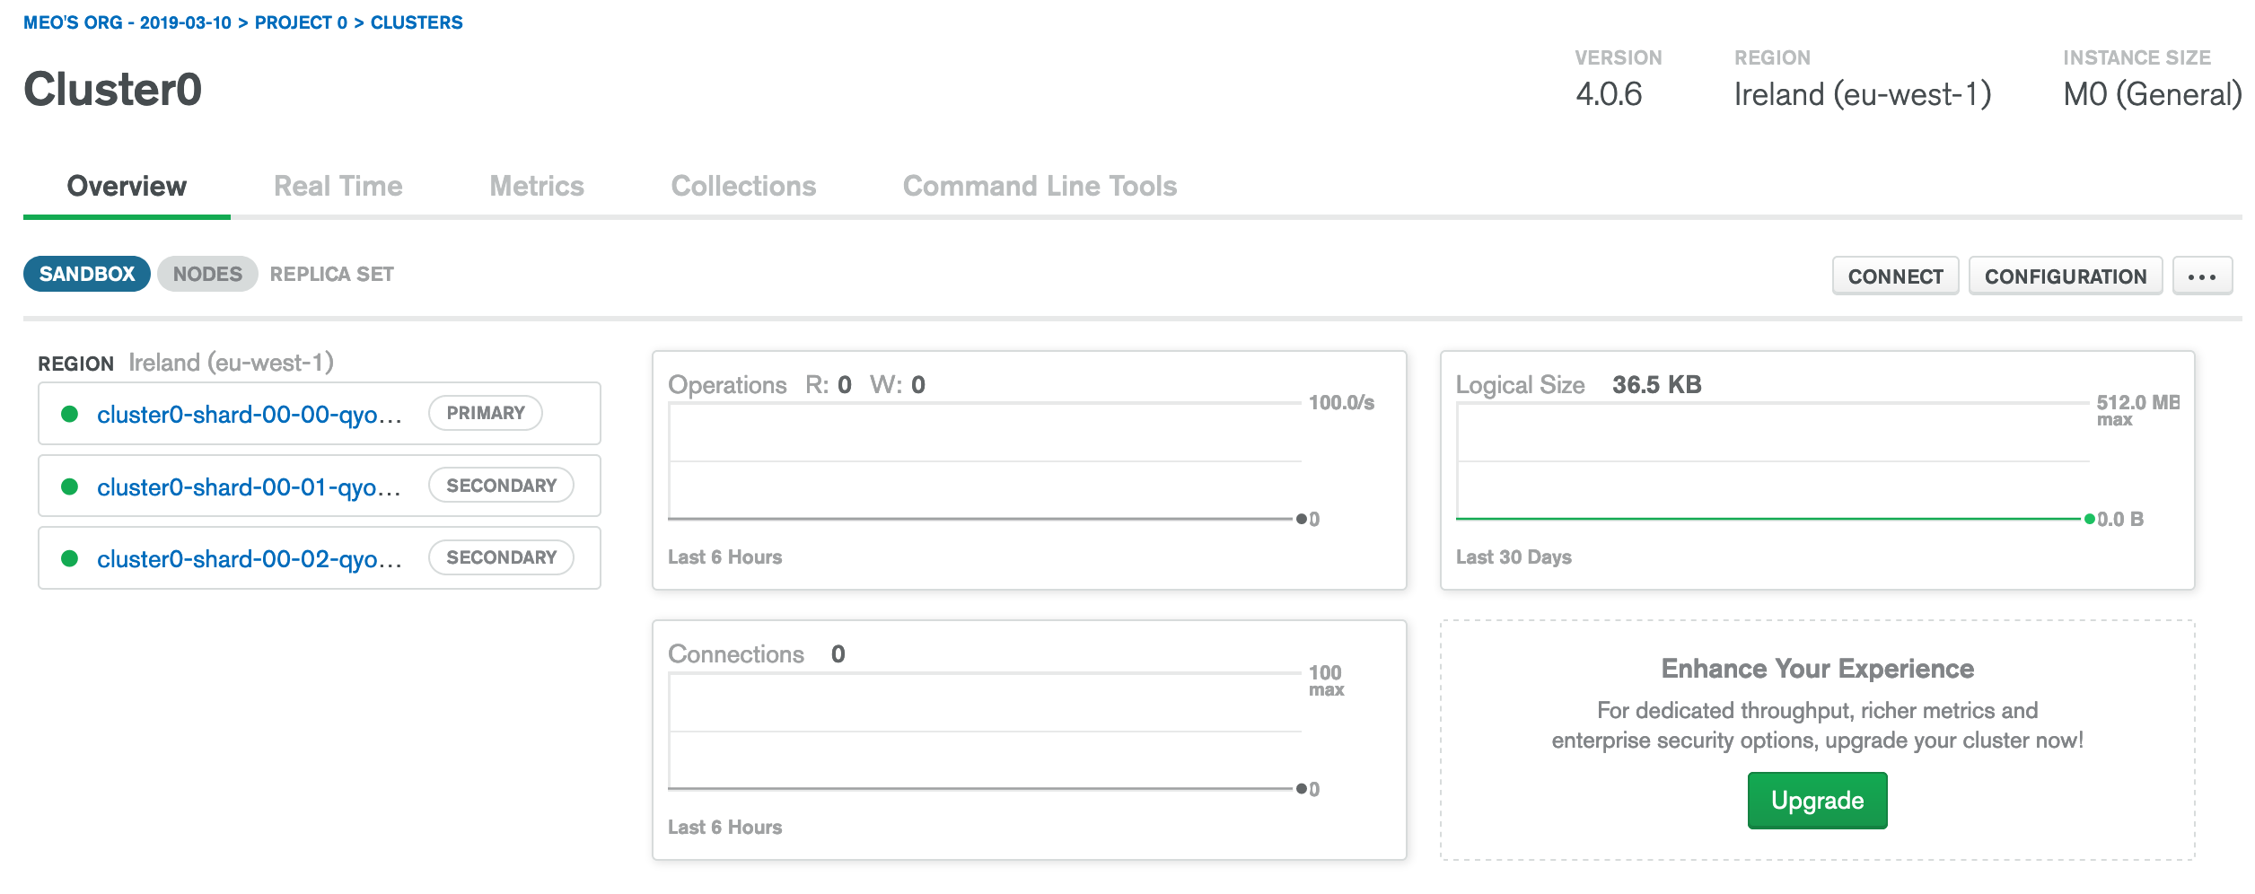Open the Logical Size chart
The height and width of the screenshot is (894, 2255).
click(x=1817, y=470)
